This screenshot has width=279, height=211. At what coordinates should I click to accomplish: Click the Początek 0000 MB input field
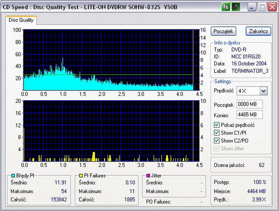(250, 104)
